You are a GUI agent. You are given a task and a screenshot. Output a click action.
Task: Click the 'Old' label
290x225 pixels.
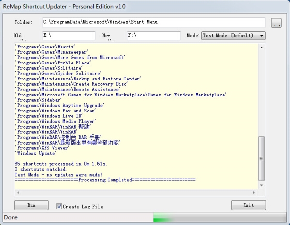17,35
